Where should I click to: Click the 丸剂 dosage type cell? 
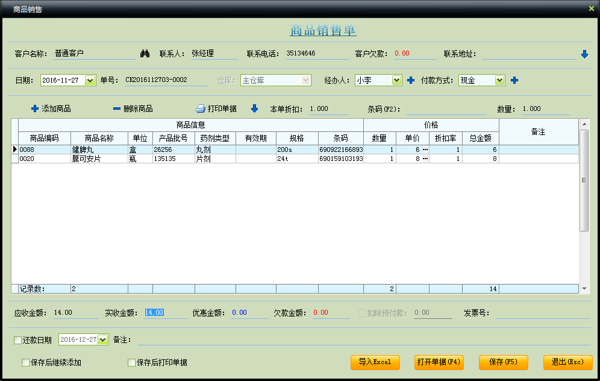(x=215, y=150)
